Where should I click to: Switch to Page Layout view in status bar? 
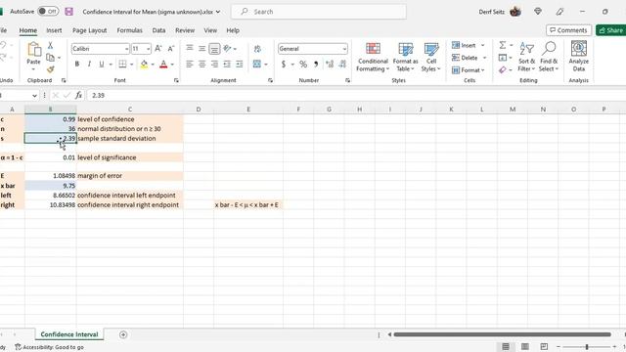pyautogui.click(x=525, y=346)
